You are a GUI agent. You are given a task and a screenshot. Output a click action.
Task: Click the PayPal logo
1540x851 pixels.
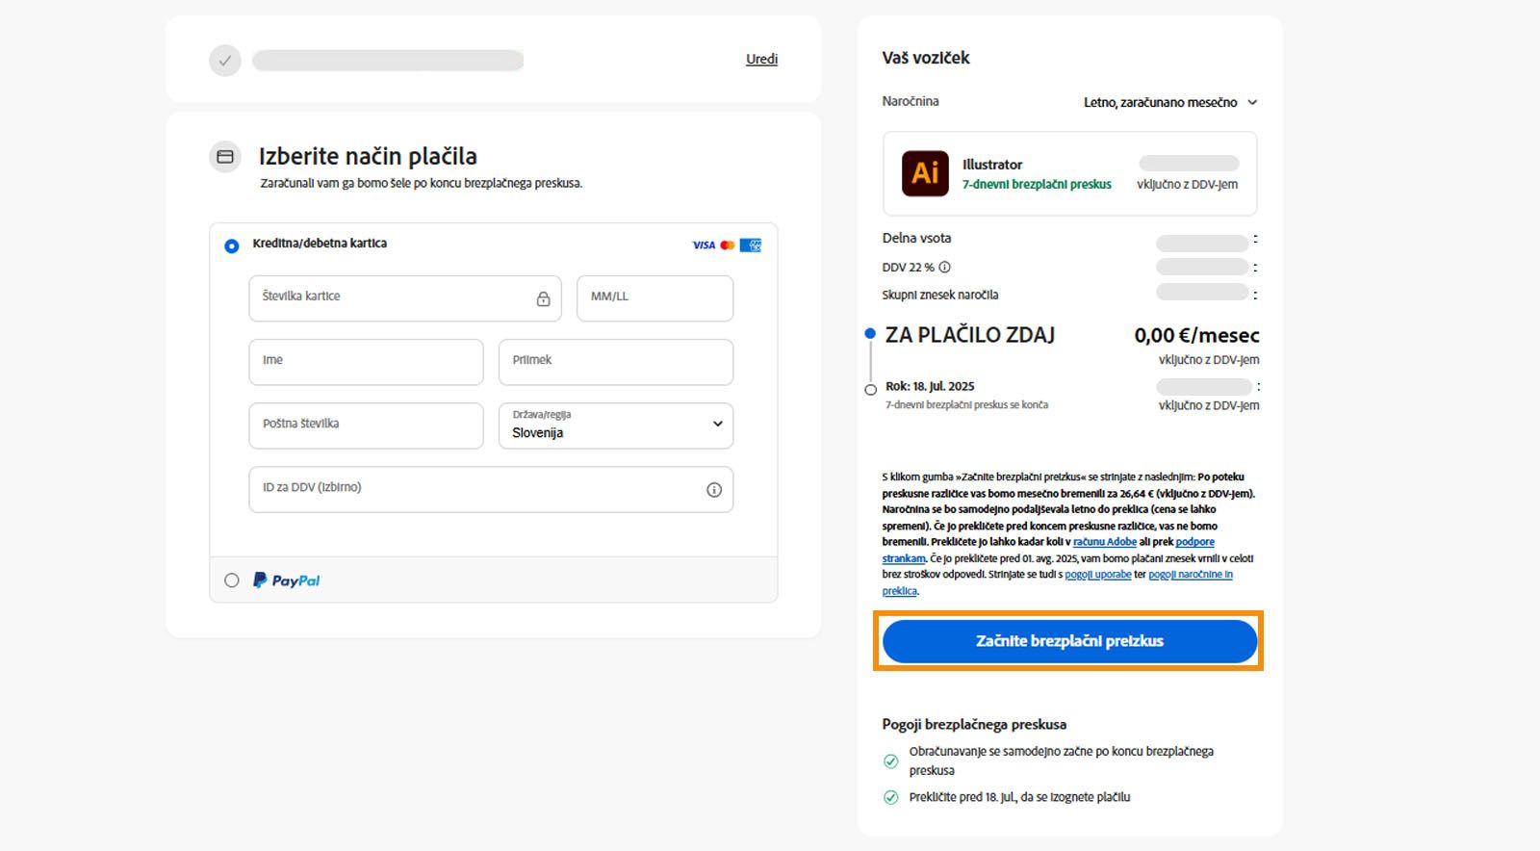(x=286, y=580)
